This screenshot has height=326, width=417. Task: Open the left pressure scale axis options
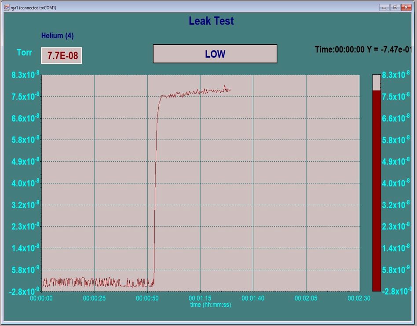pos(25,182)
